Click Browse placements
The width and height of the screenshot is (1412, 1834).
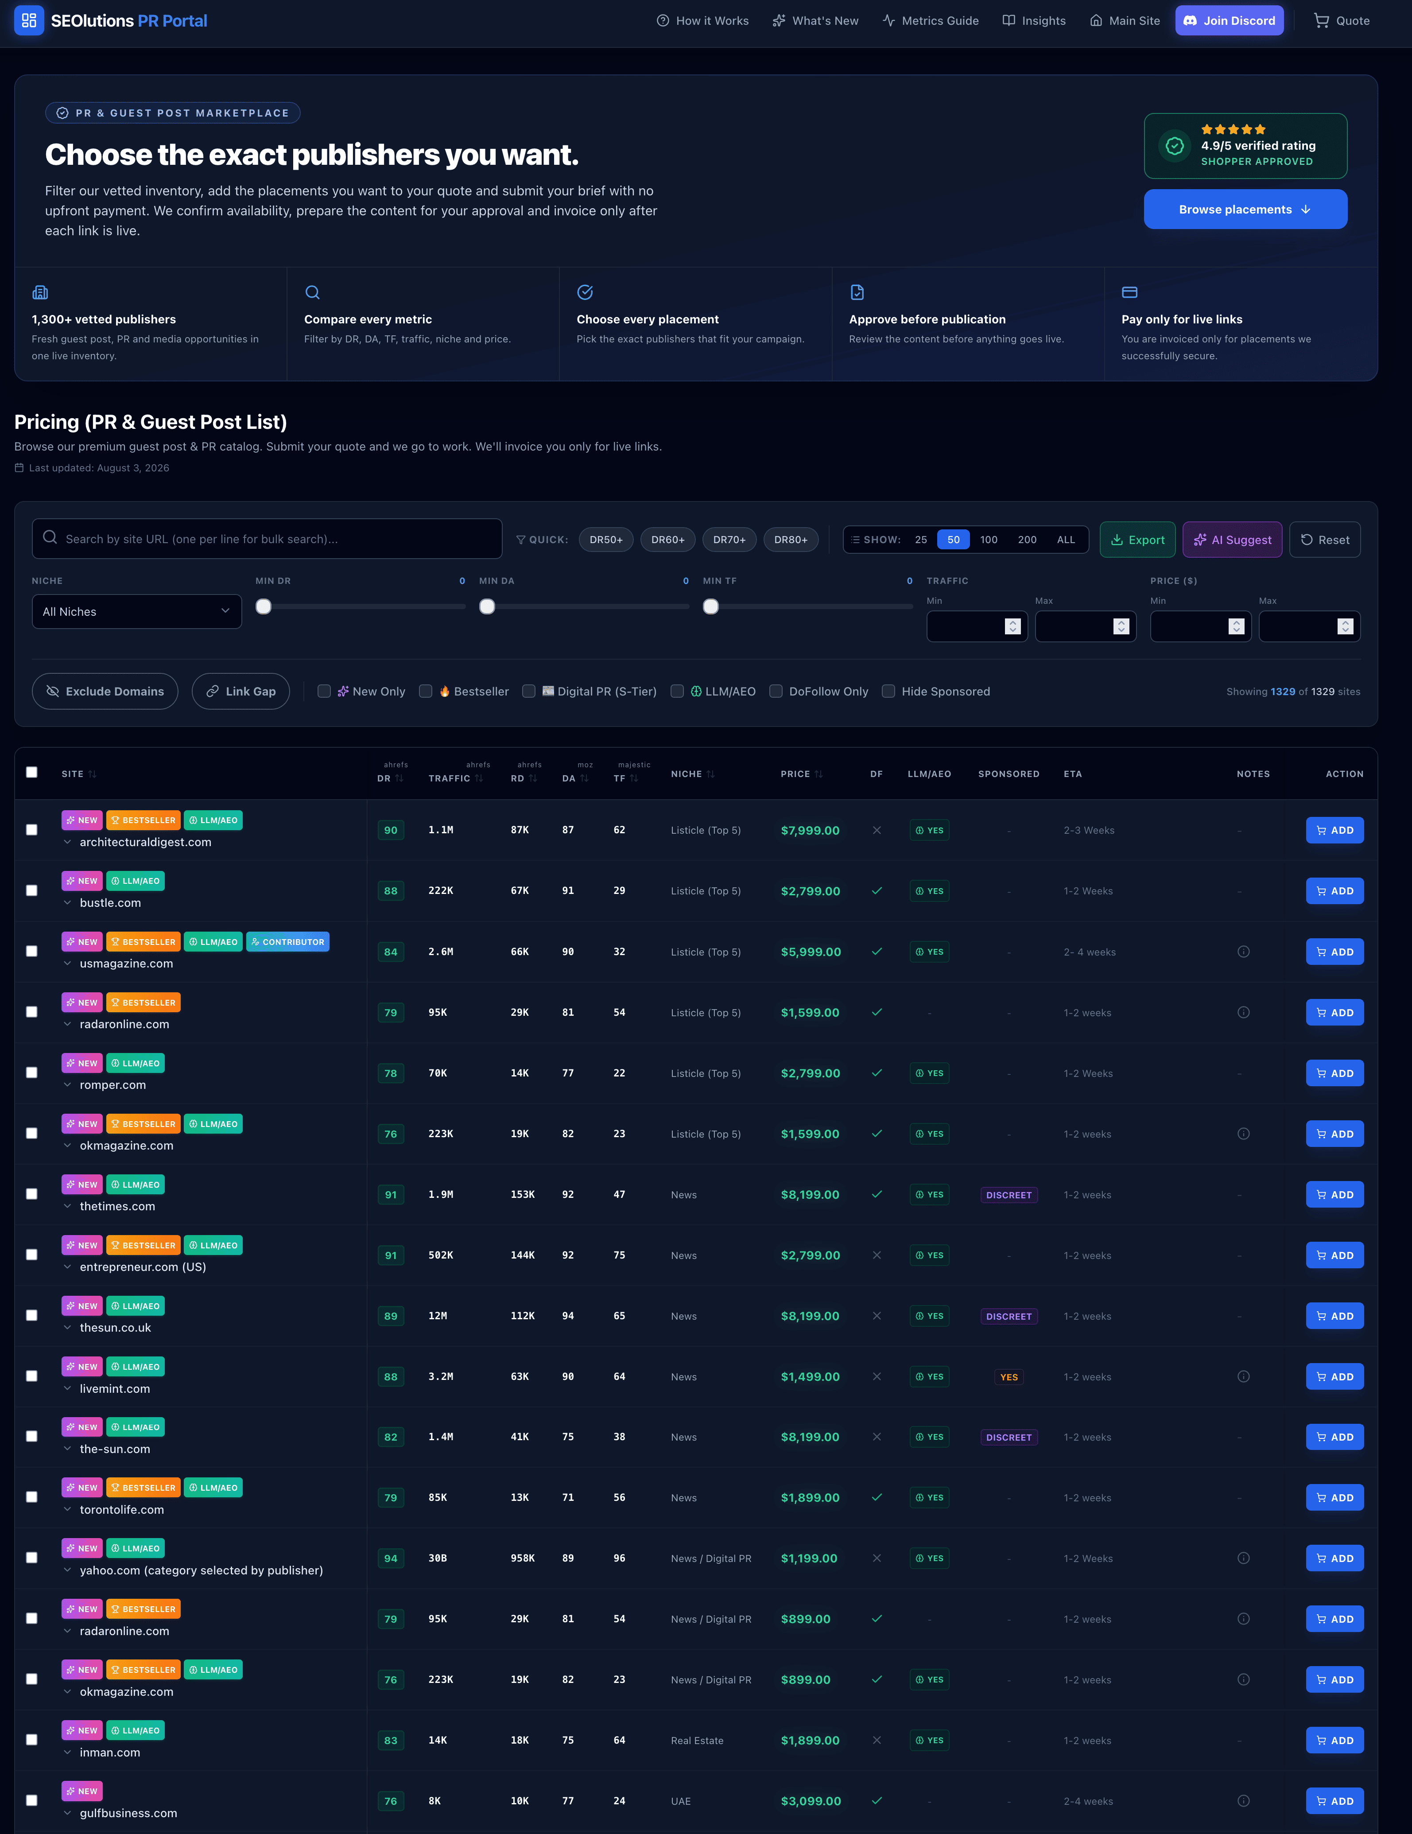click(1245, 209)
